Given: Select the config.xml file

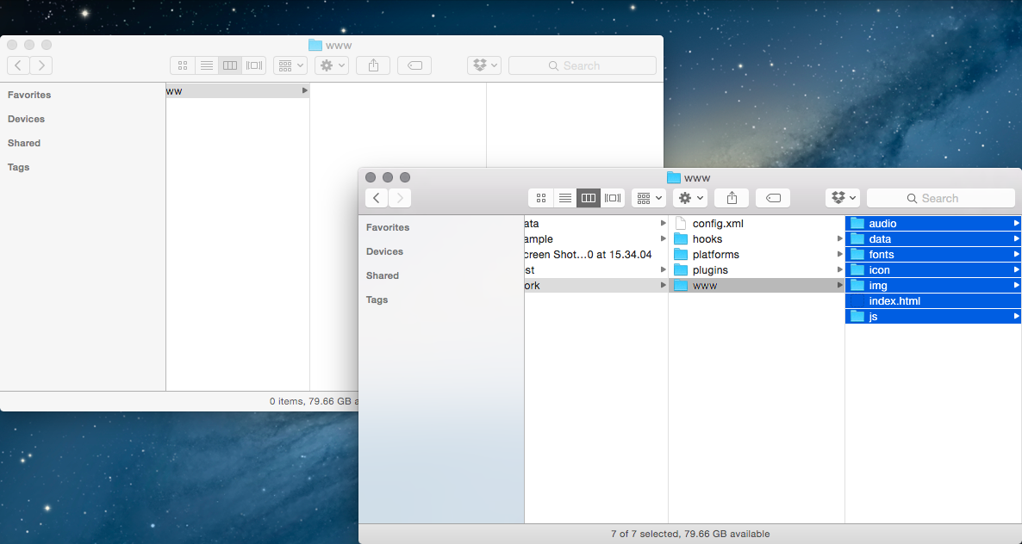Looking at the screenshot, I should click(757, 223).
